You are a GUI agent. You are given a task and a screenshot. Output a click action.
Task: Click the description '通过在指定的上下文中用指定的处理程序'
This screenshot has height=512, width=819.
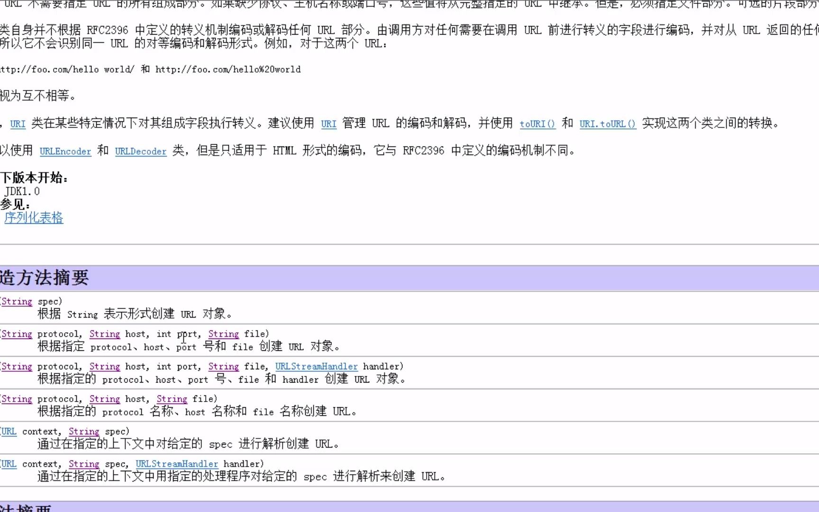coord(144,476)
